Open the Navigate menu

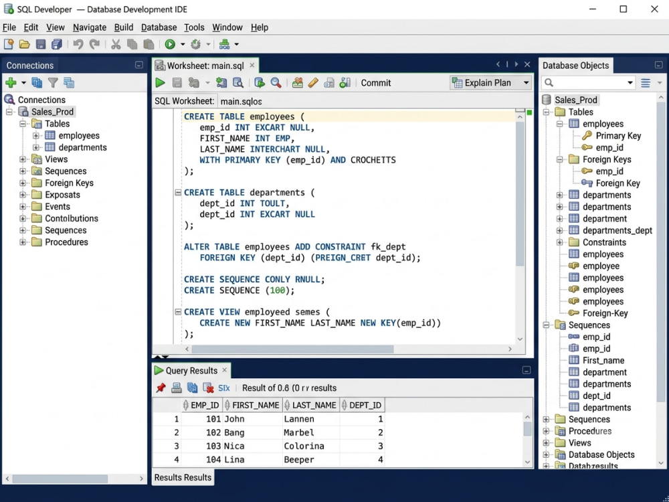(x=90, y=27)
